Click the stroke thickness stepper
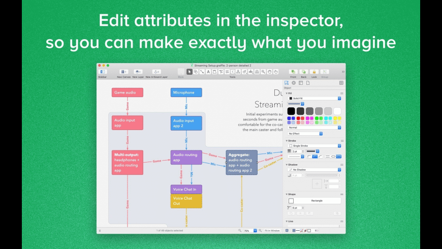 [x=303, y=151]
